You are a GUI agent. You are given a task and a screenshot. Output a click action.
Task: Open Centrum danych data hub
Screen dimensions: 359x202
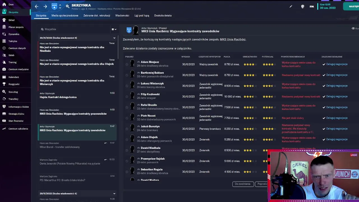17,48
